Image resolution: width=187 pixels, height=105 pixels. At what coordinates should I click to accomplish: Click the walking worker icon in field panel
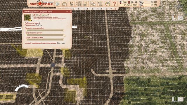pos(46,15)
